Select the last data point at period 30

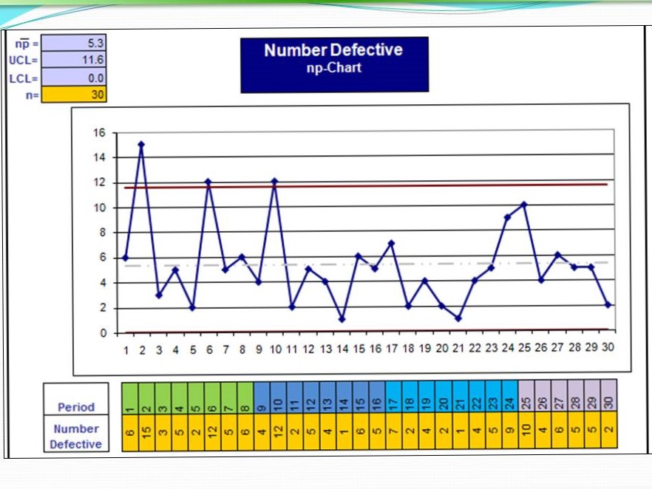(x=608, y=304)
